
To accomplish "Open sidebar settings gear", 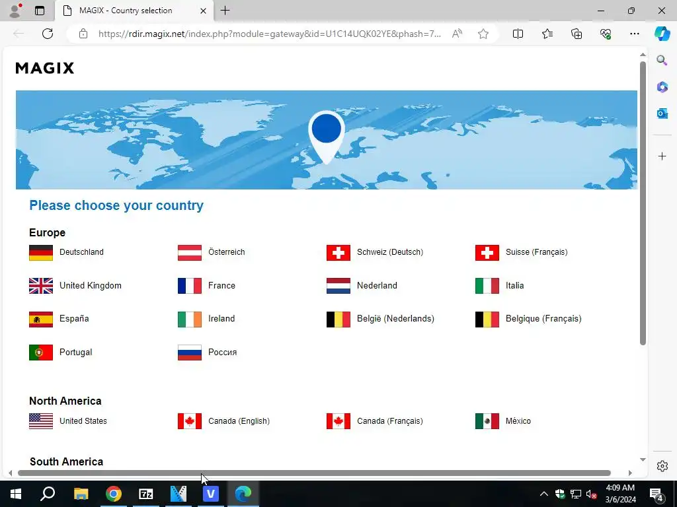I will [662, 466].
